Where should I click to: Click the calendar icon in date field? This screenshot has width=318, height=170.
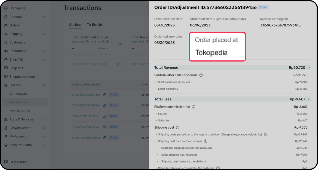(117, 64)
